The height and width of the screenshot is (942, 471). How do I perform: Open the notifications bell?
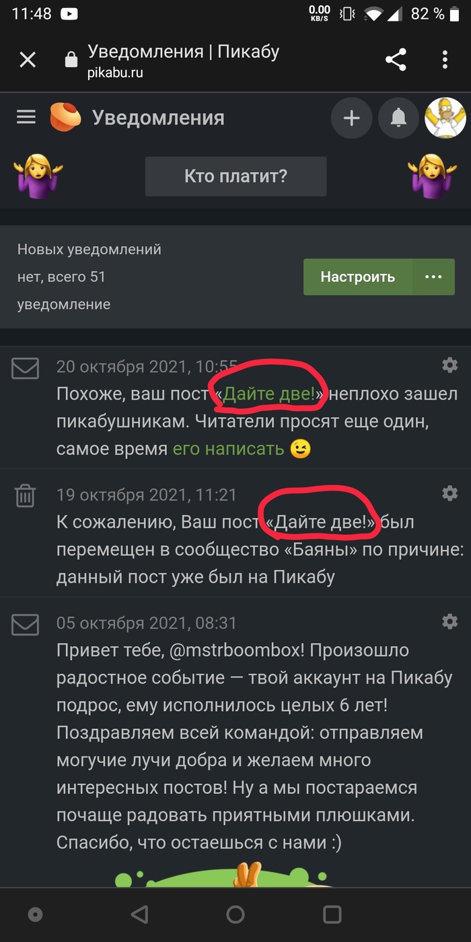(398, 118)
